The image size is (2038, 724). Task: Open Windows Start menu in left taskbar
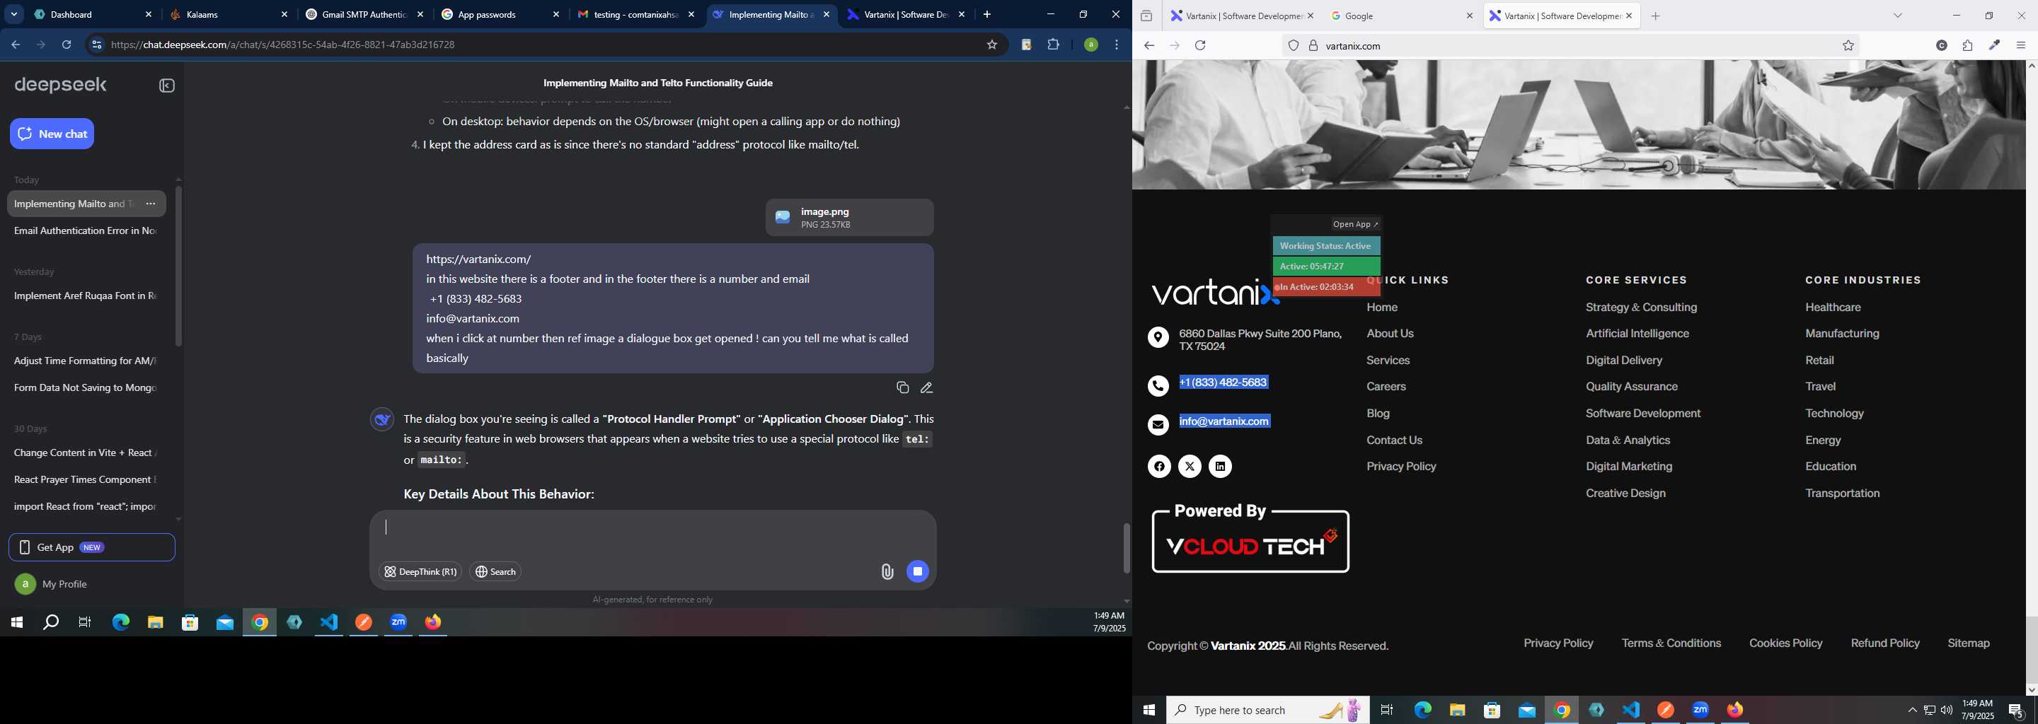(x=16, y=623)
